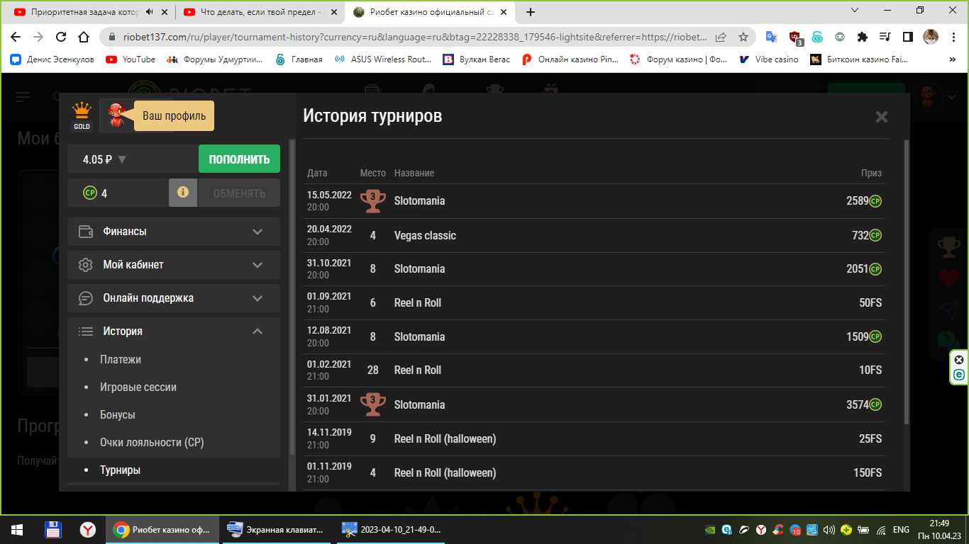Image resolution: width=969 pixels, height=544 pixels.
Task: Click the green ПОПОЛНИТЬ button
Action: 239,159
